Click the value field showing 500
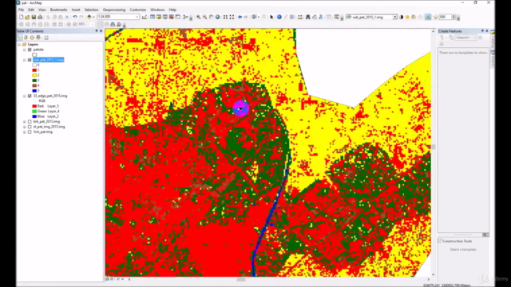This screenshot has width=511, height=287. 446,17
